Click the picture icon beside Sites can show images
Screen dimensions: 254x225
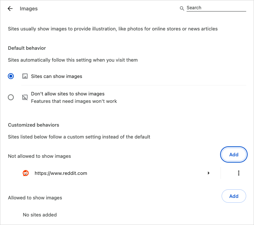(x=25, y=76)
